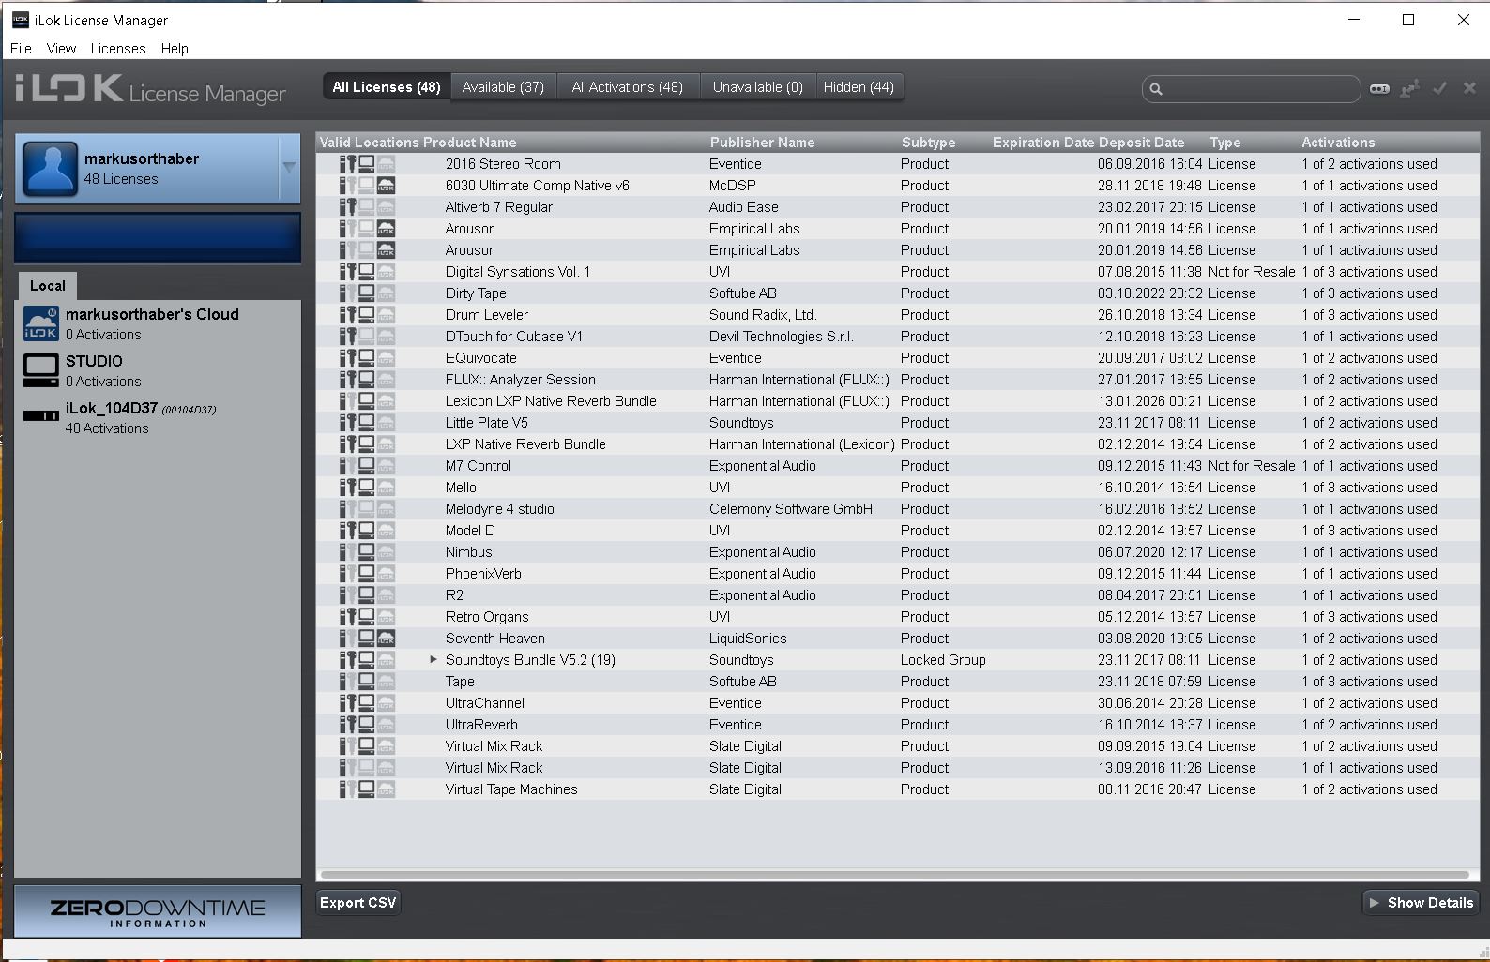Click the redeem activation code icon

coord(1379,88)
